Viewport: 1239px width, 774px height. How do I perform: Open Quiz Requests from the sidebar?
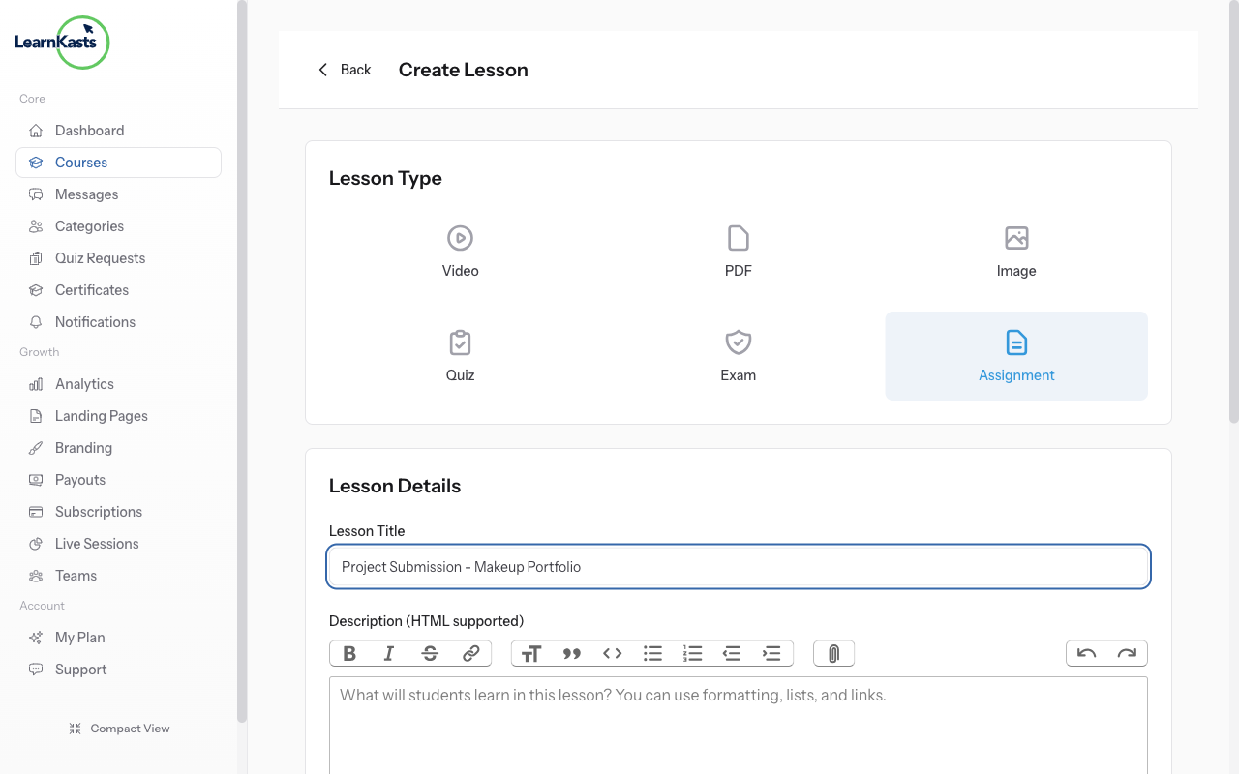coord(98,257)
